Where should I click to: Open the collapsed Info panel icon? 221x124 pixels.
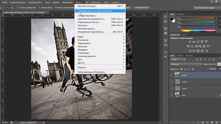166,33
